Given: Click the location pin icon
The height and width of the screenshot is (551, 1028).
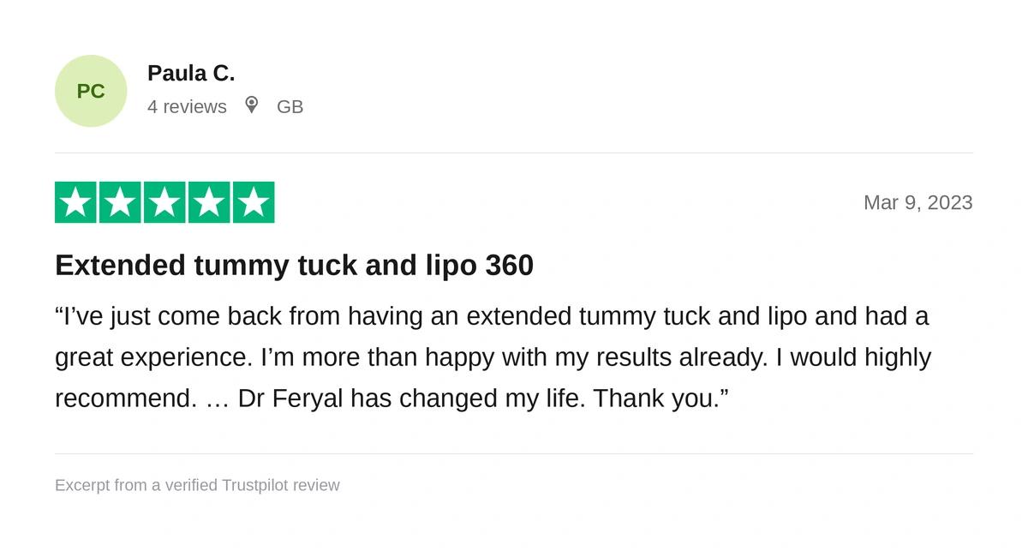Looking at the screenshot, I should (x=251, y=105).
